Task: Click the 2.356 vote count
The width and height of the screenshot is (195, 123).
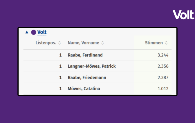Action: tap(163, 66)
